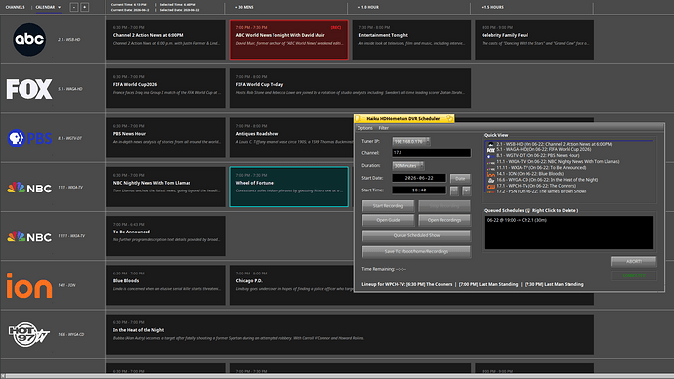Click the Open Guide button
This screenshot has width=674, height=379.
(388, 220)
